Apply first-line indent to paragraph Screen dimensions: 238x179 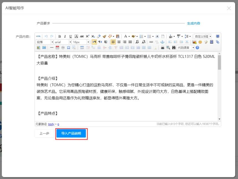click(x=106, y=42)
